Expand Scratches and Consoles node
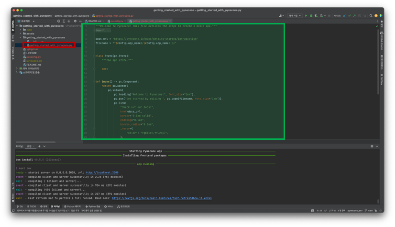 [17, 72]
